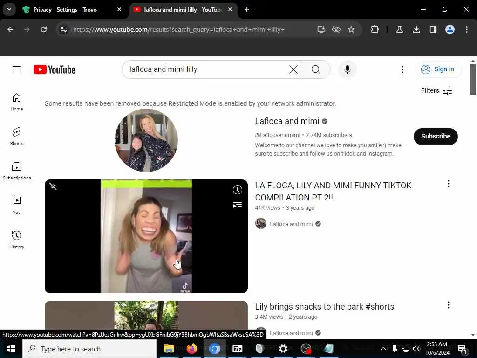Open 7-Zip from the taskbar
The width and height of the screenshot is (477, 358).
click(237, 349)
